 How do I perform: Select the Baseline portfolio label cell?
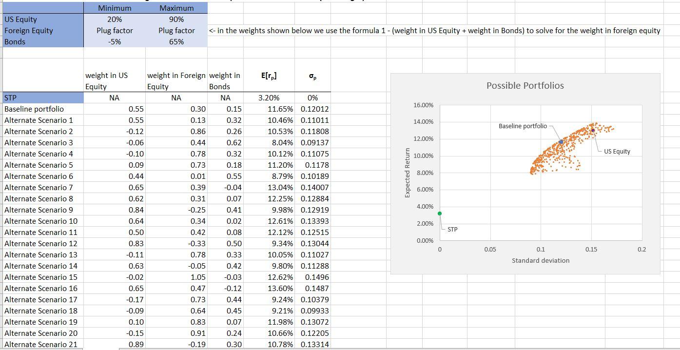tap(43, 109)
